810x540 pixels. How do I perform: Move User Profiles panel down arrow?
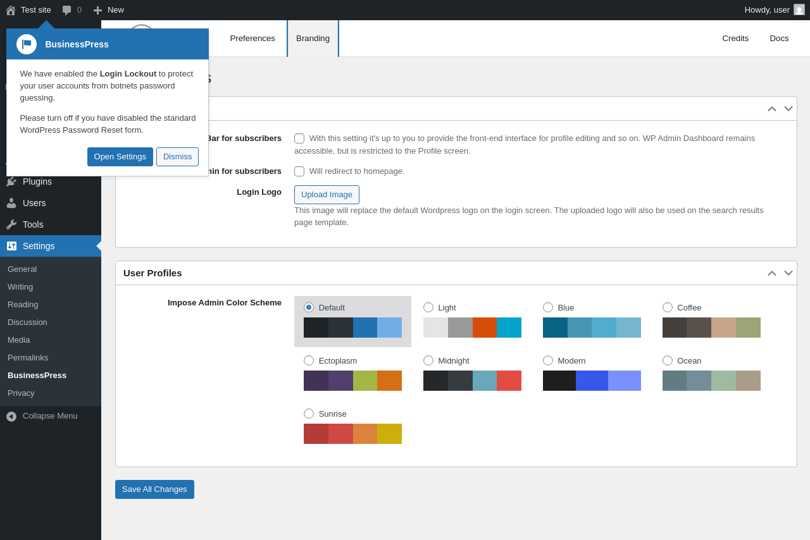coord(788,273)
